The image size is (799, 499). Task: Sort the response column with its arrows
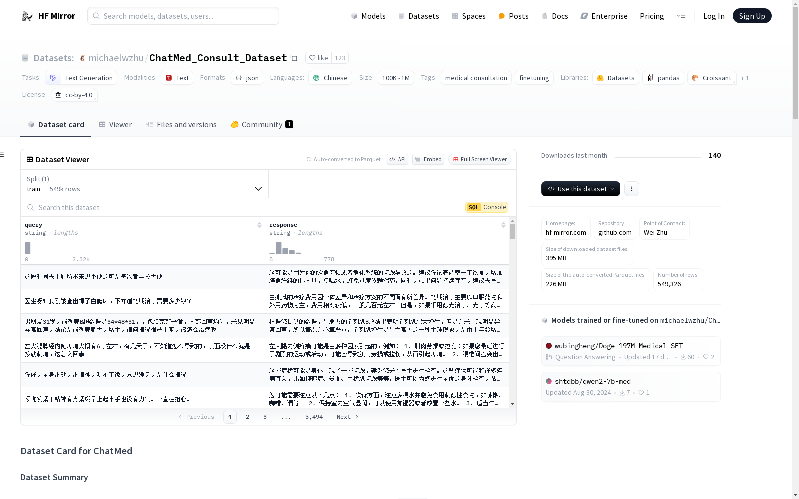[503, 225]
